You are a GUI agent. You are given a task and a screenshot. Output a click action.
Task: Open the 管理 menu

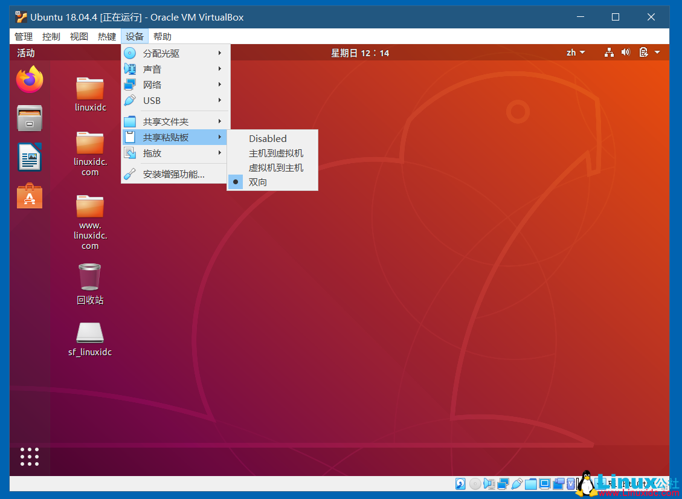(23, 36)
